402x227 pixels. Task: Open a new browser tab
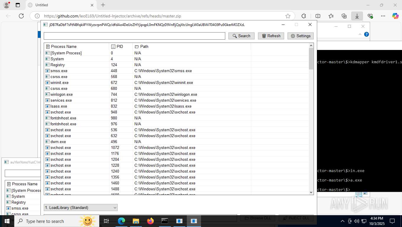coord(103,5)
